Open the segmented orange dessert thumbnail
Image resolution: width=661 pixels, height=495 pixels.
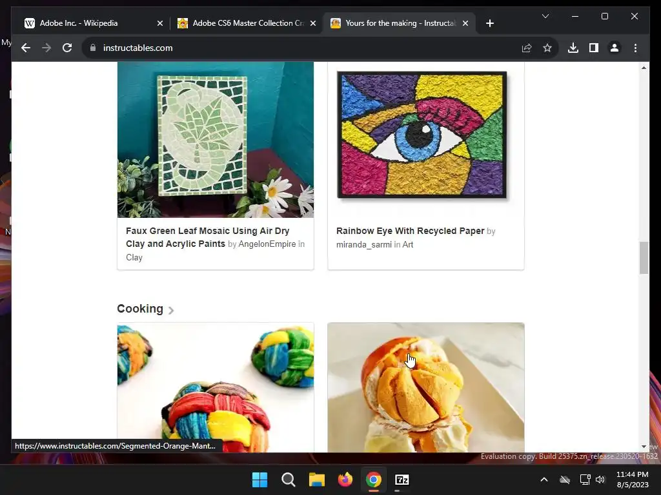[x=426, y=387]
